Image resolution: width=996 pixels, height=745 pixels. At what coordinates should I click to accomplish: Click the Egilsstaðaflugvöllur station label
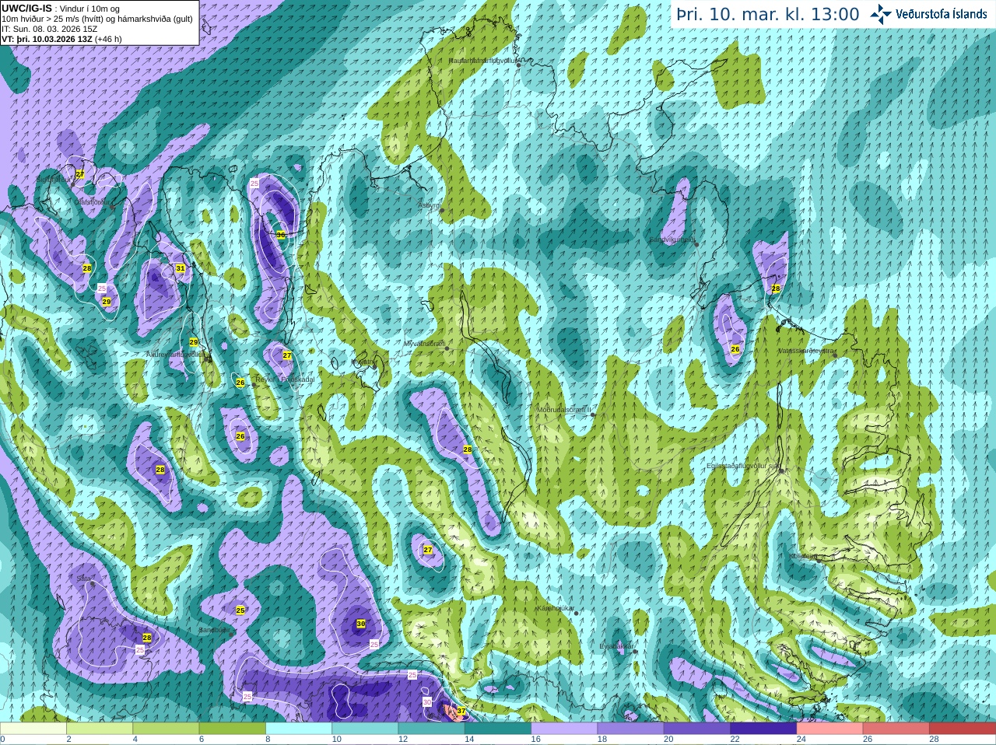[x=743, y=466]
